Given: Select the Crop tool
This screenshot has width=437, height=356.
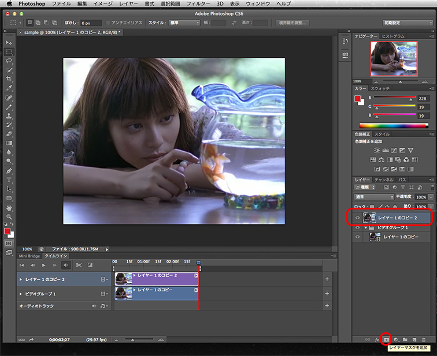Looking at the screenshot, I should [9, 79].
